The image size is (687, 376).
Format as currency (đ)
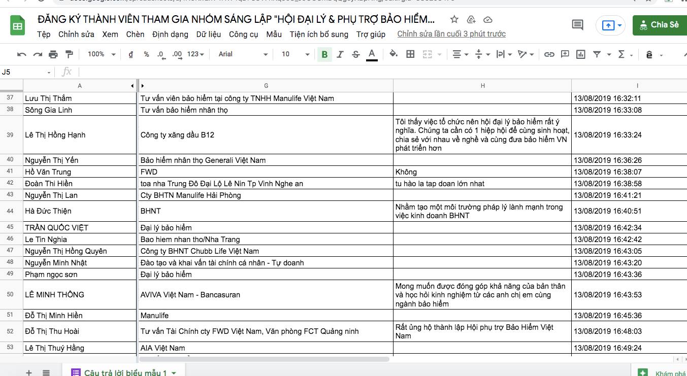pos(131,54)
